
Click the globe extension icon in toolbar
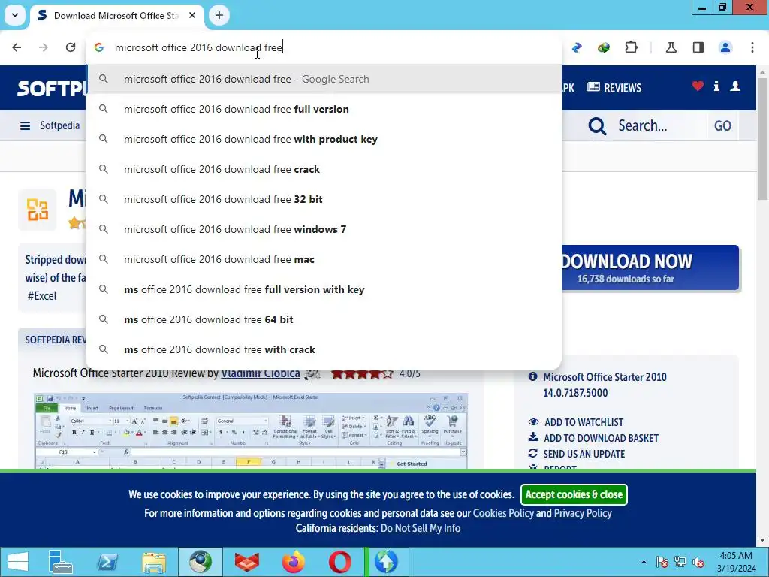604,47
